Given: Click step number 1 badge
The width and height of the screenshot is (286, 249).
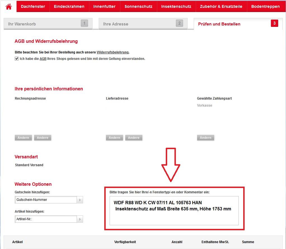Looking at the screenshot, I should point(84,24).
